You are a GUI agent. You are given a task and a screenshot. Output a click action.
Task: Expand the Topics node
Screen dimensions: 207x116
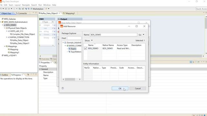click(x=67, y=49)
